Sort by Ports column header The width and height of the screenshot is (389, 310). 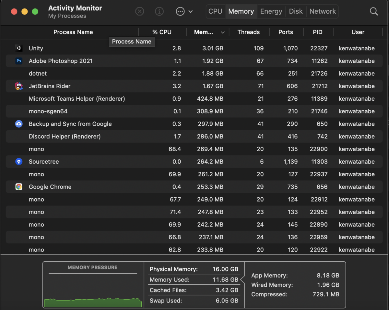point(286,32)
